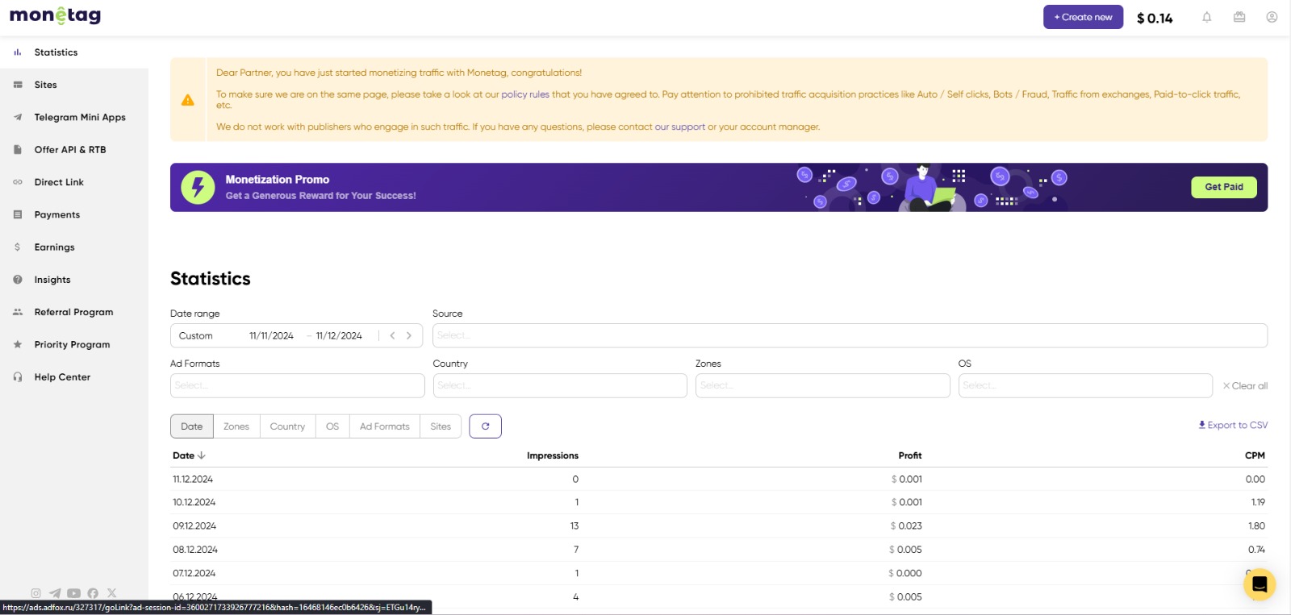Click the Impressions column header

(553, 455)
